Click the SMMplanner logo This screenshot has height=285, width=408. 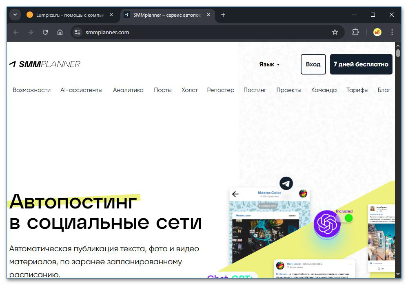click(x=45, y=64)
